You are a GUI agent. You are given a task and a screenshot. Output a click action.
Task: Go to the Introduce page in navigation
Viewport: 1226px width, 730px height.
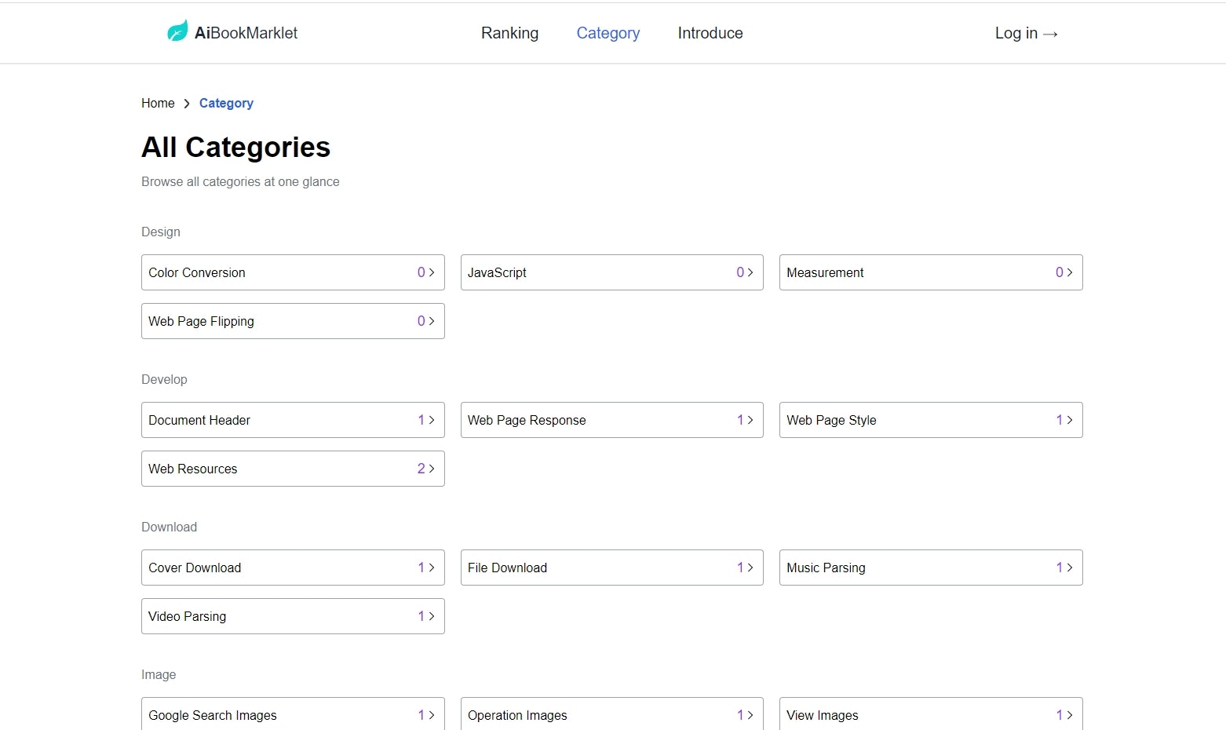pos(710,33)
